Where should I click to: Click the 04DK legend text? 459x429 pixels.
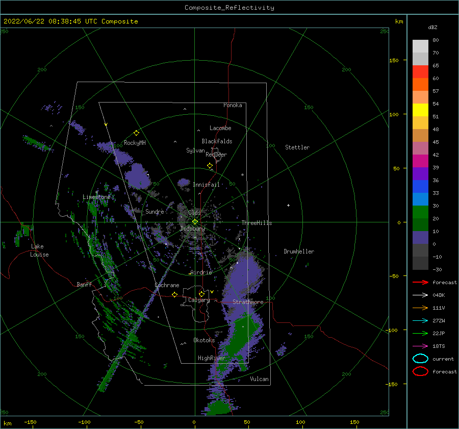439,295
